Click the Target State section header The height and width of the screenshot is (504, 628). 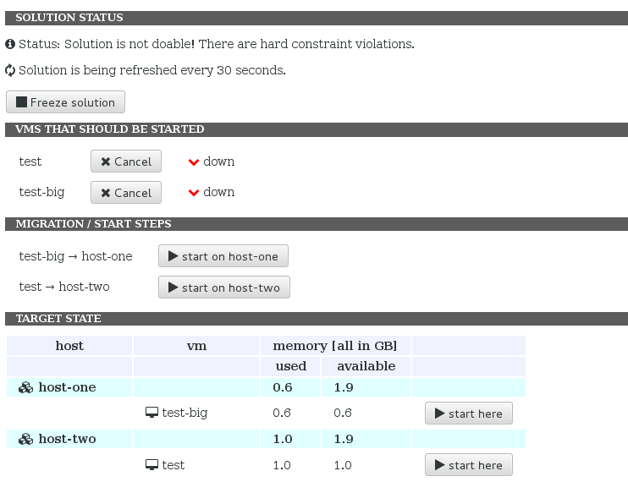pyautogui.click(x=58, y=319)
